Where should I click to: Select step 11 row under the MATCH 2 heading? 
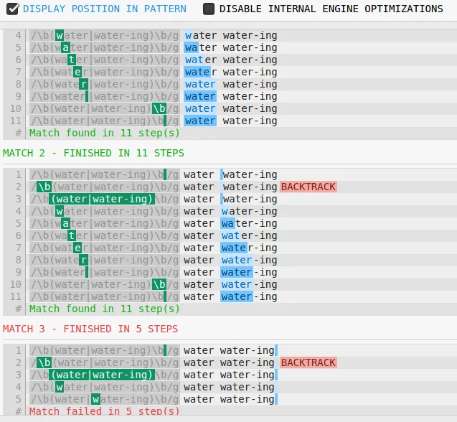[x=230, y=296]
